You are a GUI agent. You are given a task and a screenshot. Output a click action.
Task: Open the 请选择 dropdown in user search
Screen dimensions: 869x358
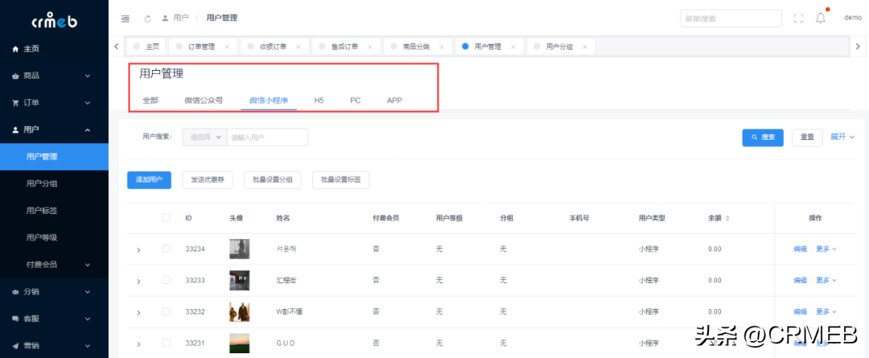tap(204, 138)
